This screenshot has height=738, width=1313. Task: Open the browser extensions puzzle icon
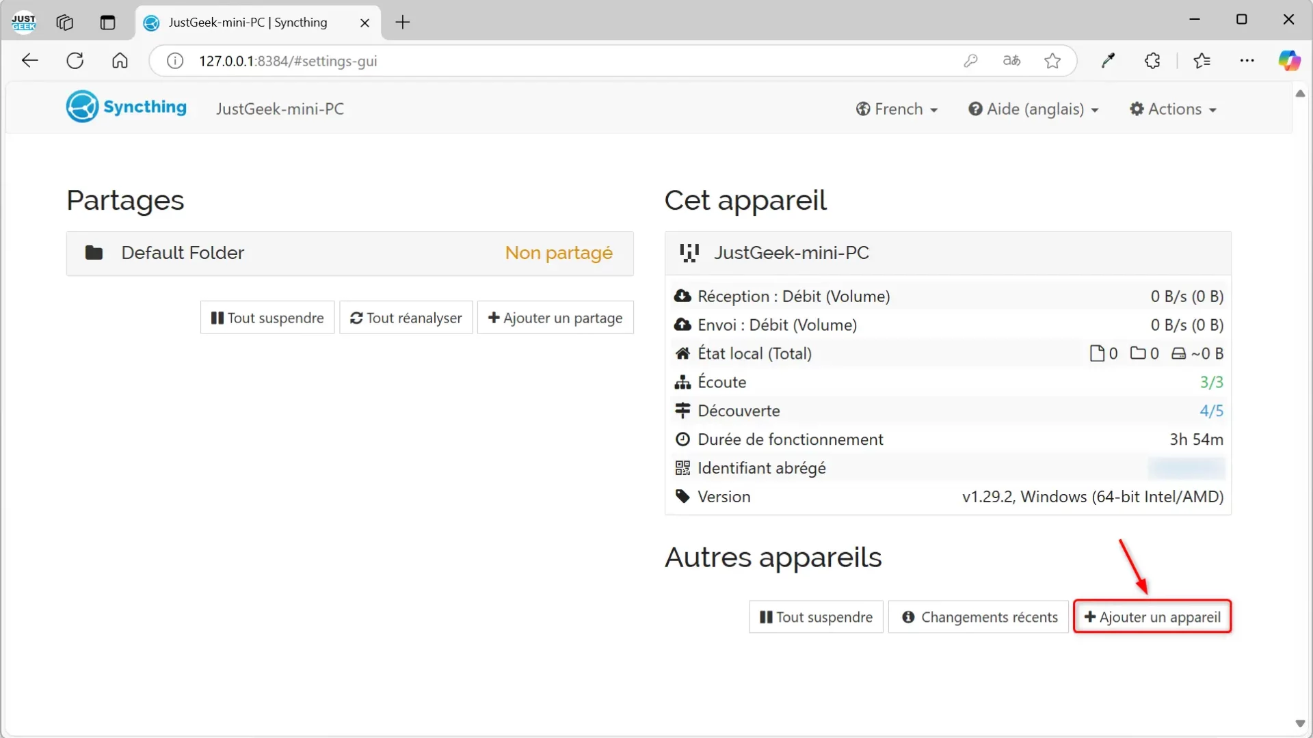point(1152,61)
